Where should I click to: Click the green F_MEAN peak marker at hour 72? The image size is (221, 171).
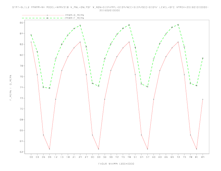point(178,25)
